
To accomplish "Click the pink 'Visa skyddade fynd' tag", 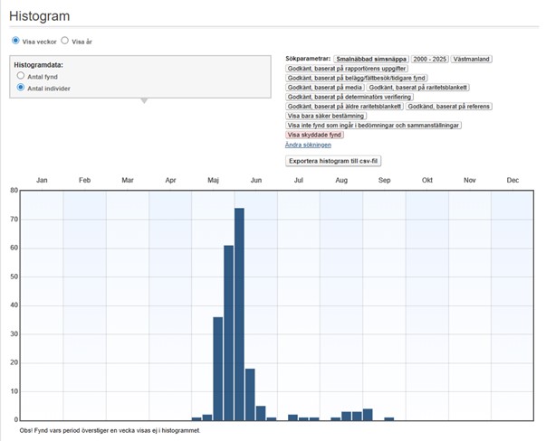I will tap(314, 135).
